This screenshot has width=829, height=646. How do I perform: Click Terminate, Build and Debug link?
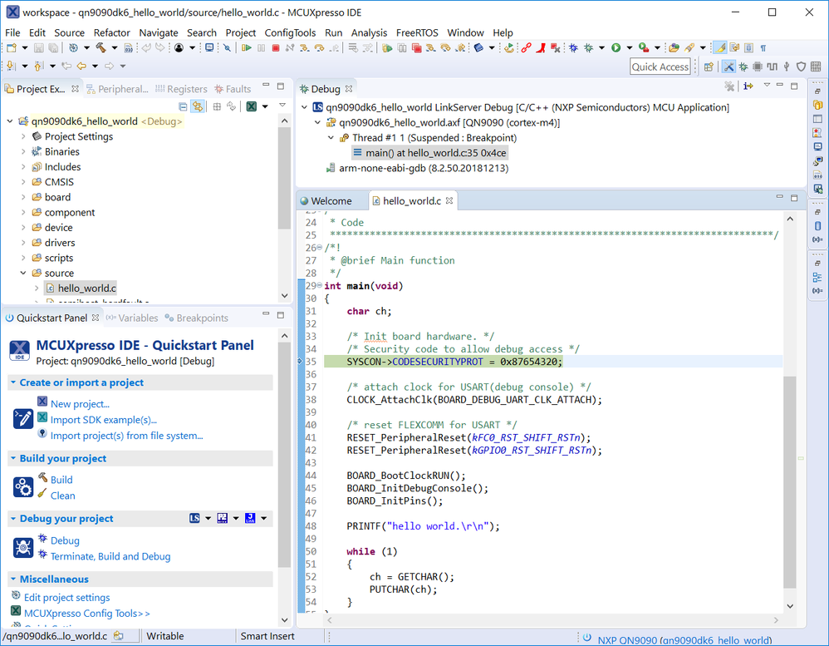tap(110, 556)
